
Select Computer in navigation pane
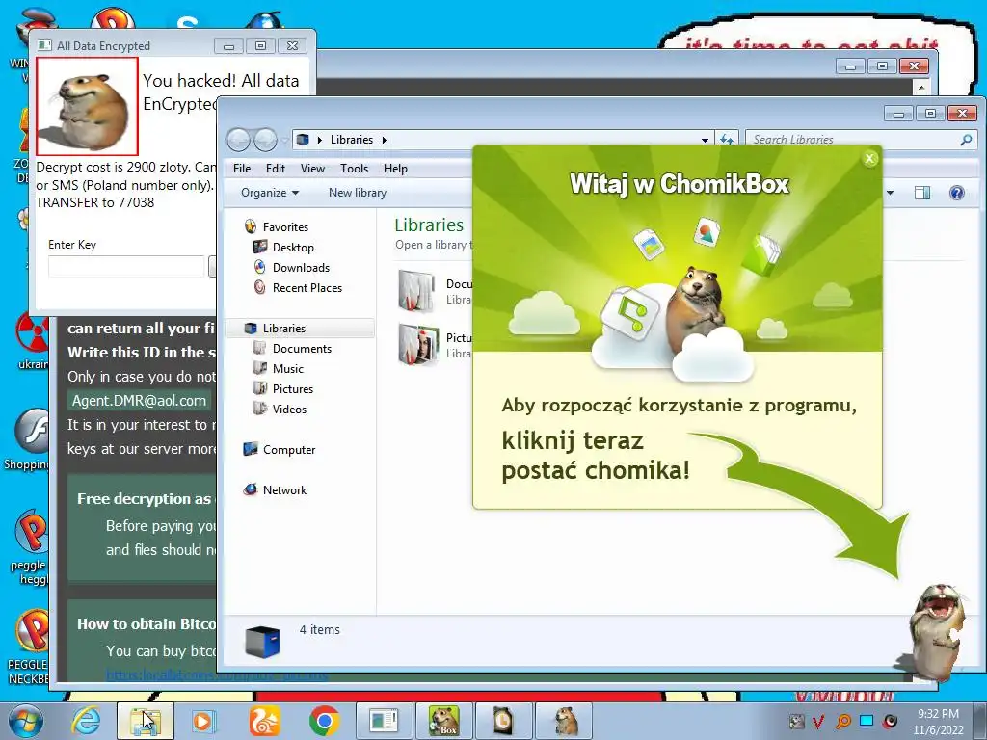289,450
